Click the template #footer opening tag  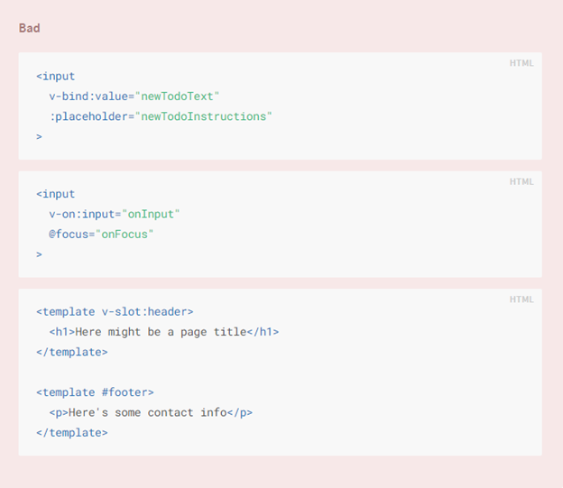coord(95,392)
